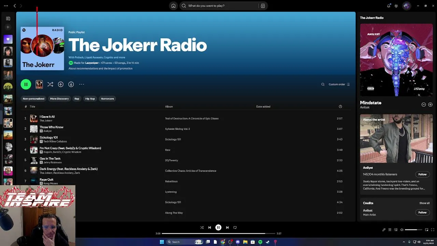This screenshot has height=246, width=437.
Task: Enter full screen player icon
Action: pos(433,230)
